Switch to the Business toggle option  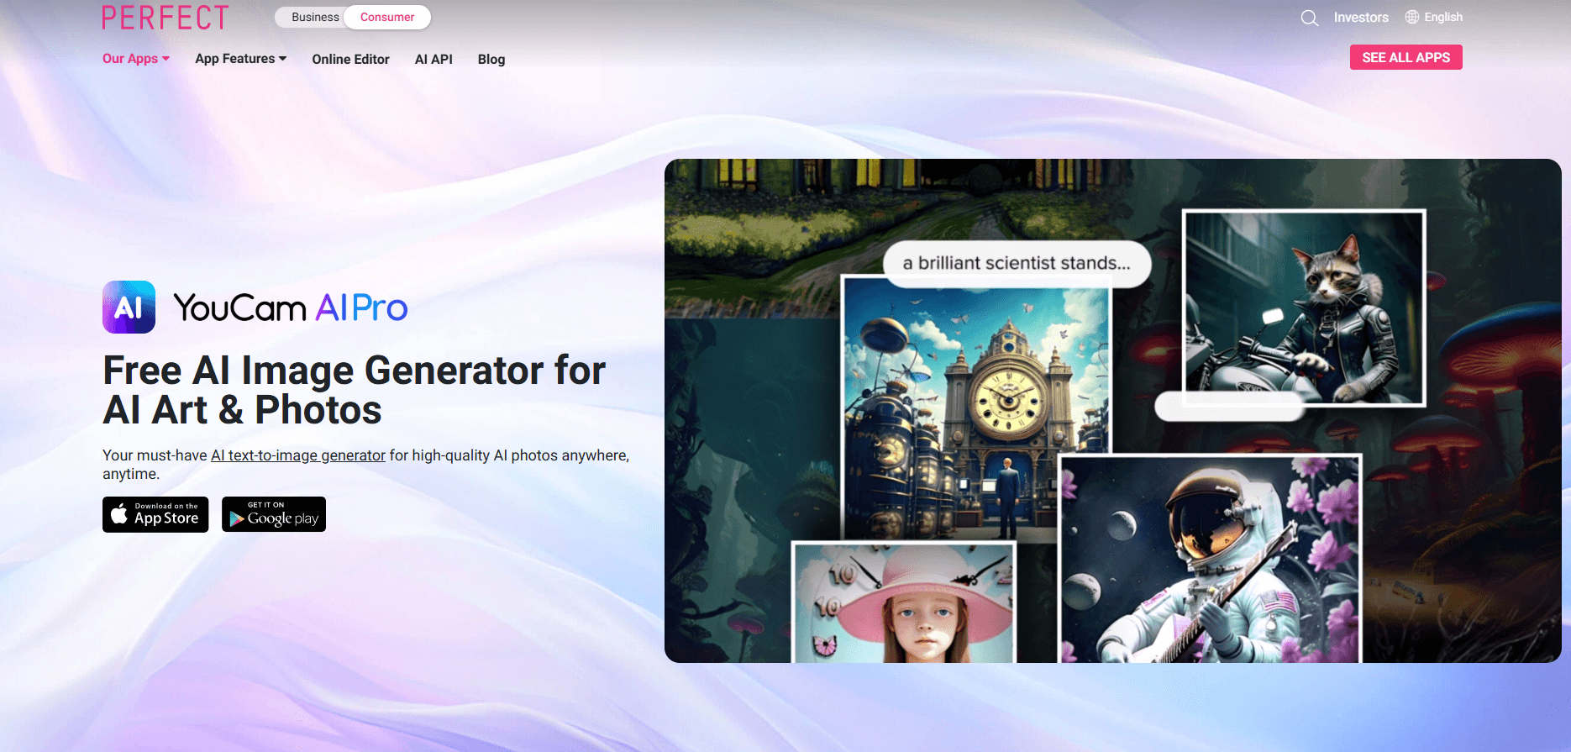click(x=315, y=17)
